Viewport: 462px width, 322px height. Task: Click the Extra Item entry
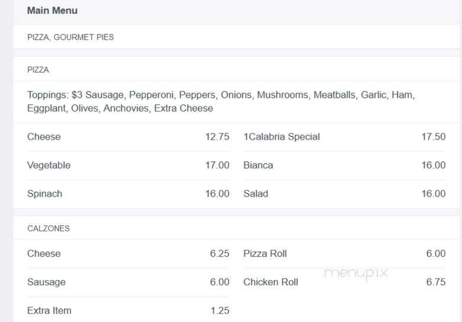point(49,311)
